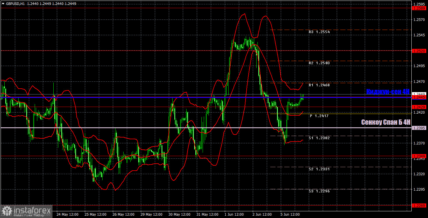The image size is (428, 218).
Task: Click the 1.2420 price scale value
Action: click(419, 112)
